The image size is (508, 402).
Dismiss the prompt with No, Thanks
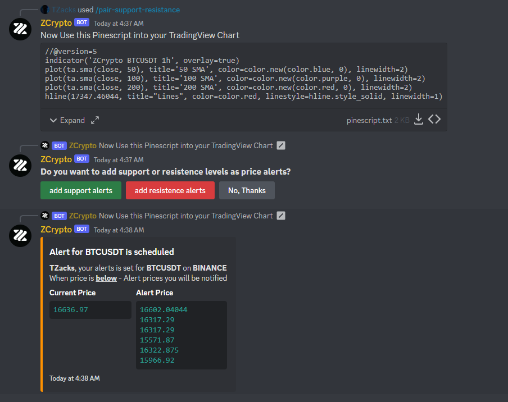pyautogui.click(x=247, y=190)
